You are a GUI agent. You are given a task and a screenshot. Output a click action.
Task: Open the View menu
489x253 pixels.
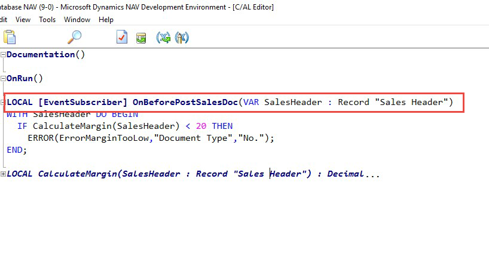23,20
